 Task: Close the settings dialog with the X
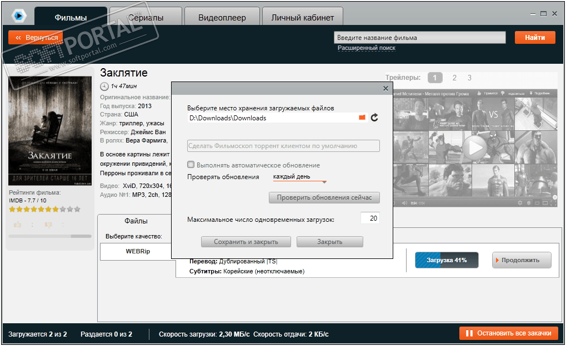tap(385, 88)
